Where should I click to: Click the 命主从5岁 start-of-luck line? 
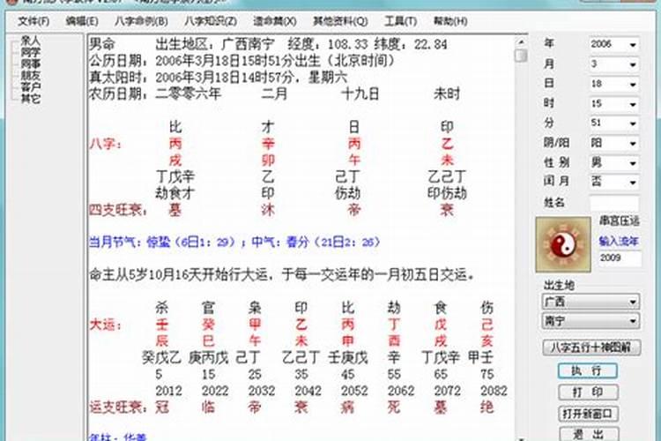click(x=282, y=275)
